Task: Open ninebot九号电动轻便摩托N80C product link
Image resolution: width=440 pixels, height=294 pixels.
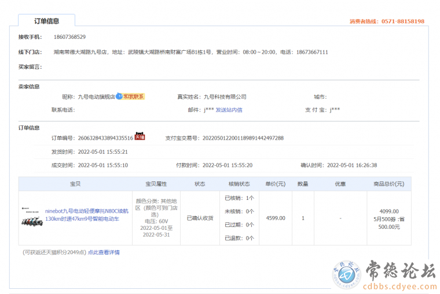Action: 87,215
